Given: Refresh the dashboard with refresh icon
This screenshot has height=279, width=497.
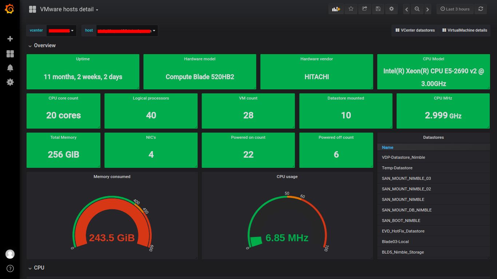Looking at the screenshot, I should 481,9.
